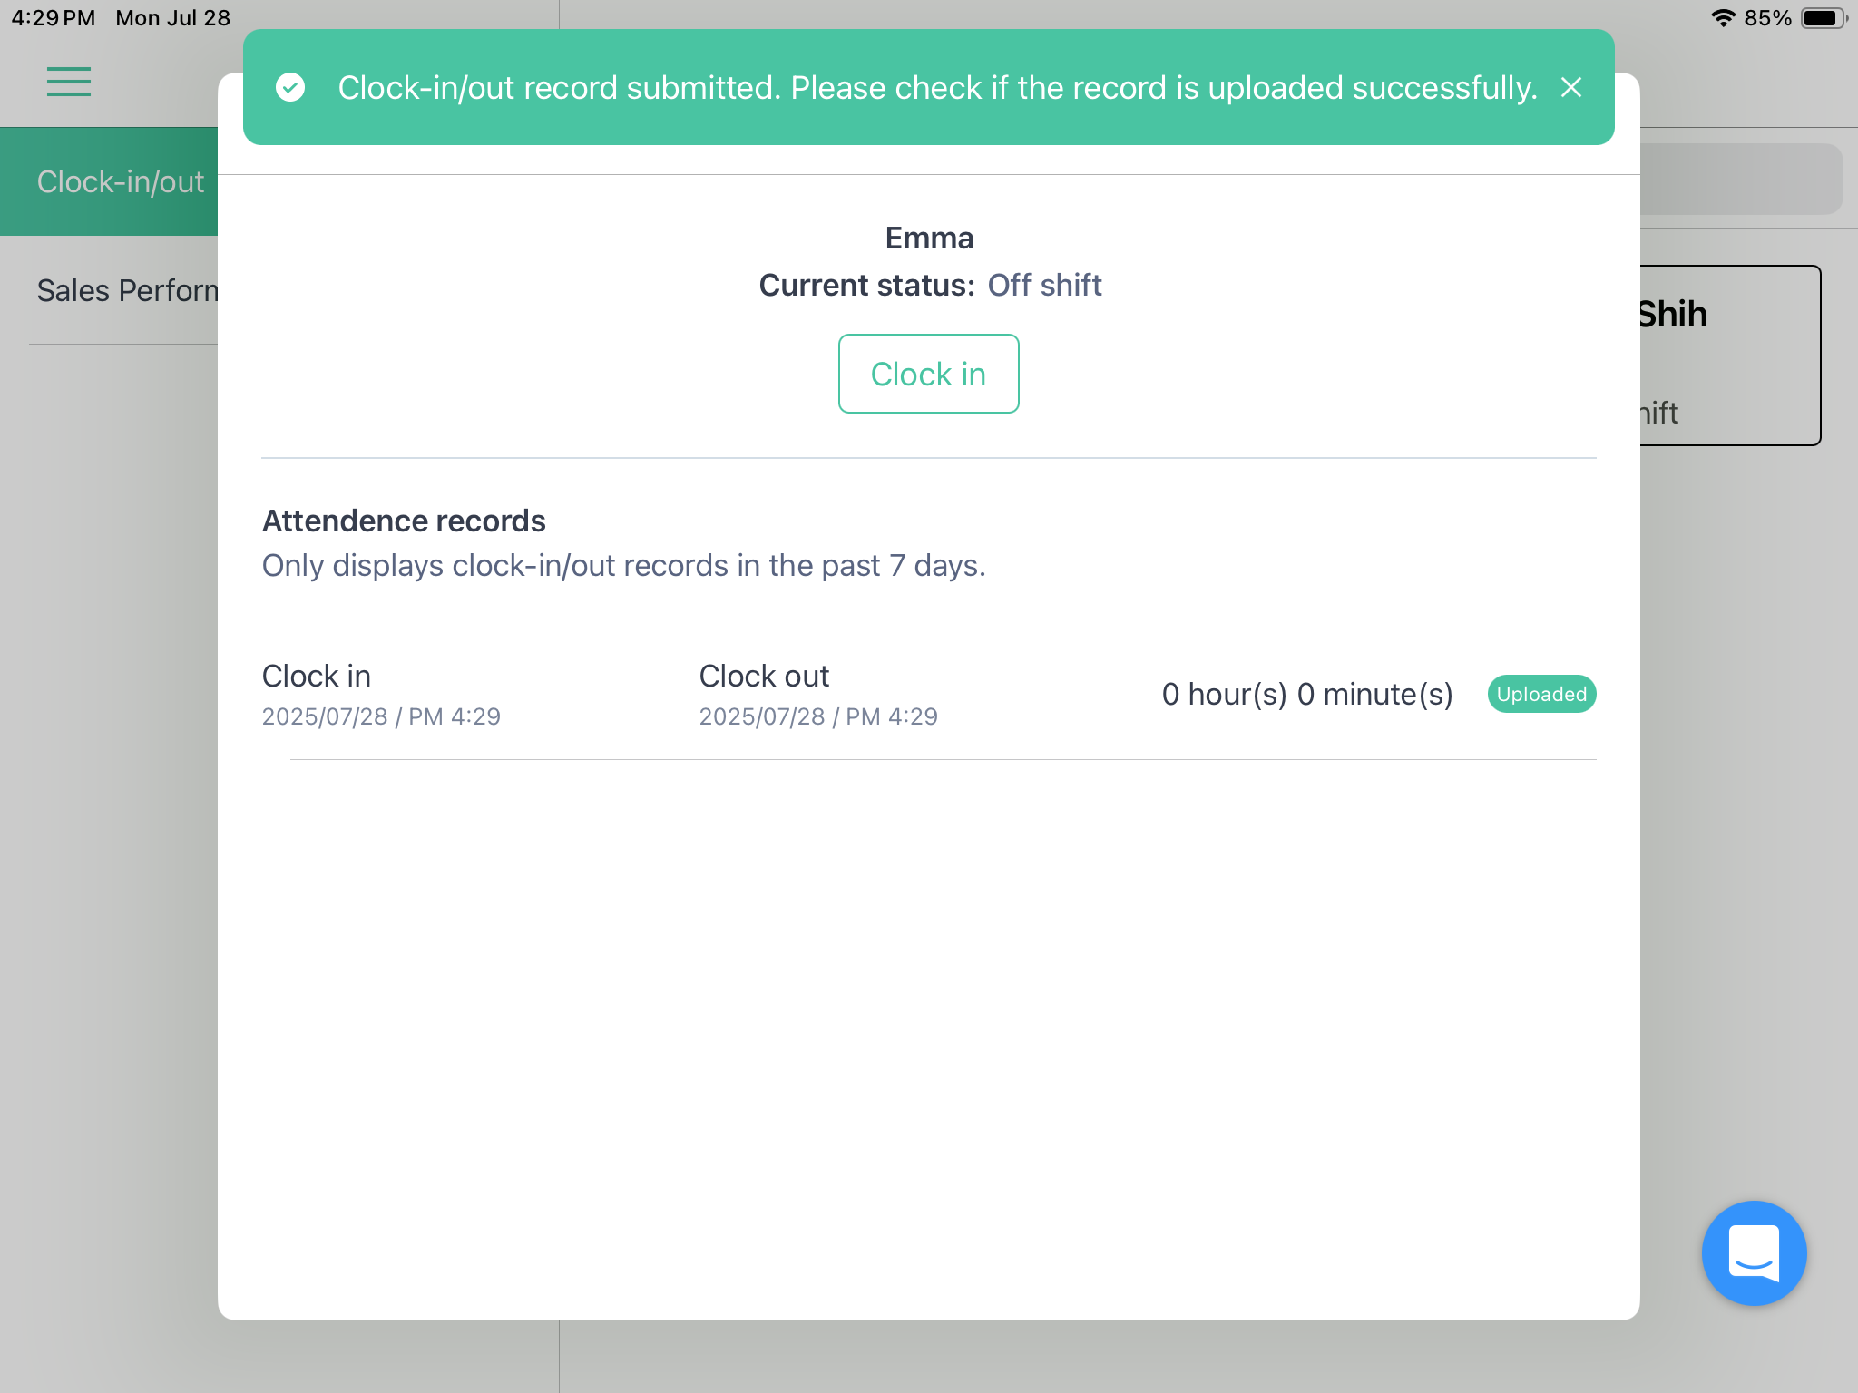The height and width of the screenshot is (1393, 1858).
Task: Tap the Emma name header
Action: (x=929, y=238)
